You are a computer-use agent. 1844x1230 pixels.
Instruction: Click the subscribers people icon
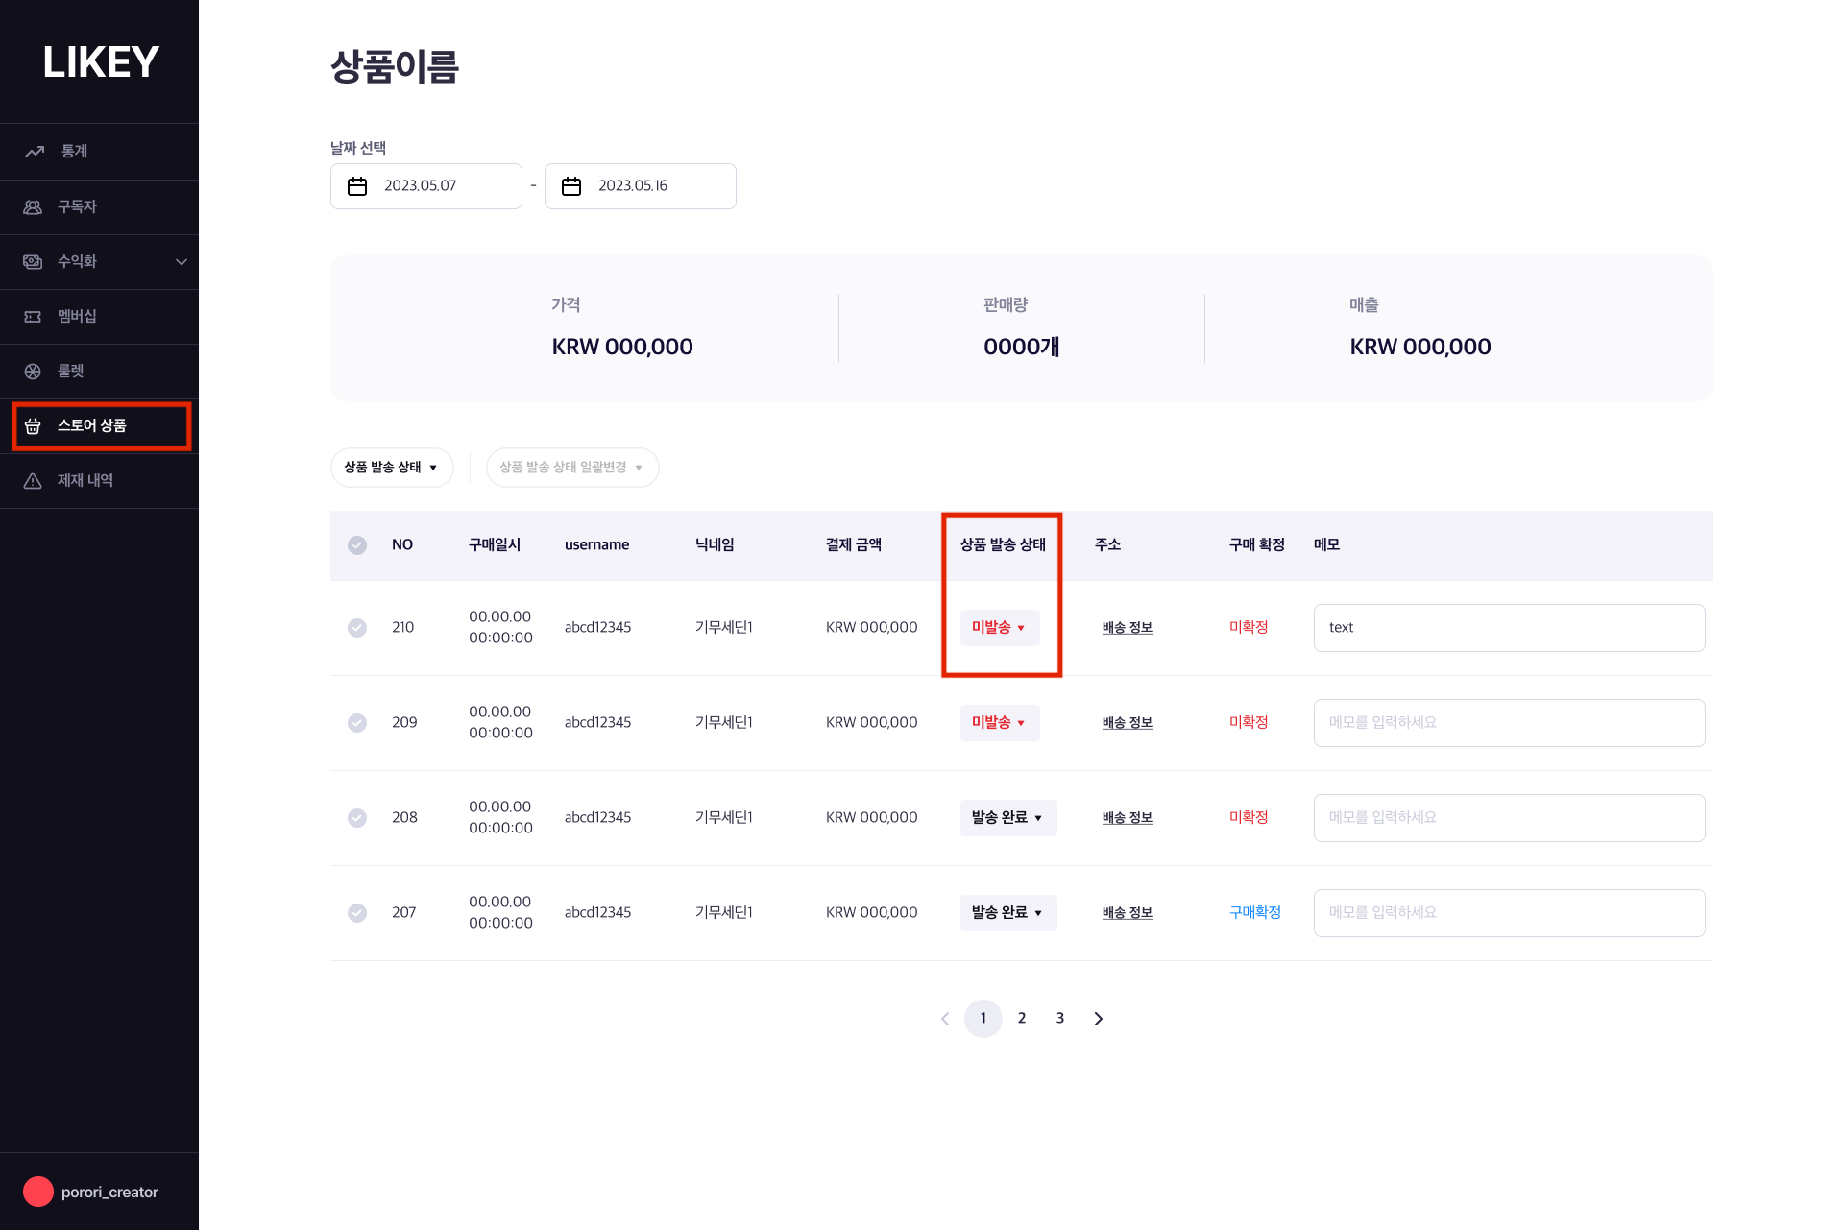click(33, 207)
